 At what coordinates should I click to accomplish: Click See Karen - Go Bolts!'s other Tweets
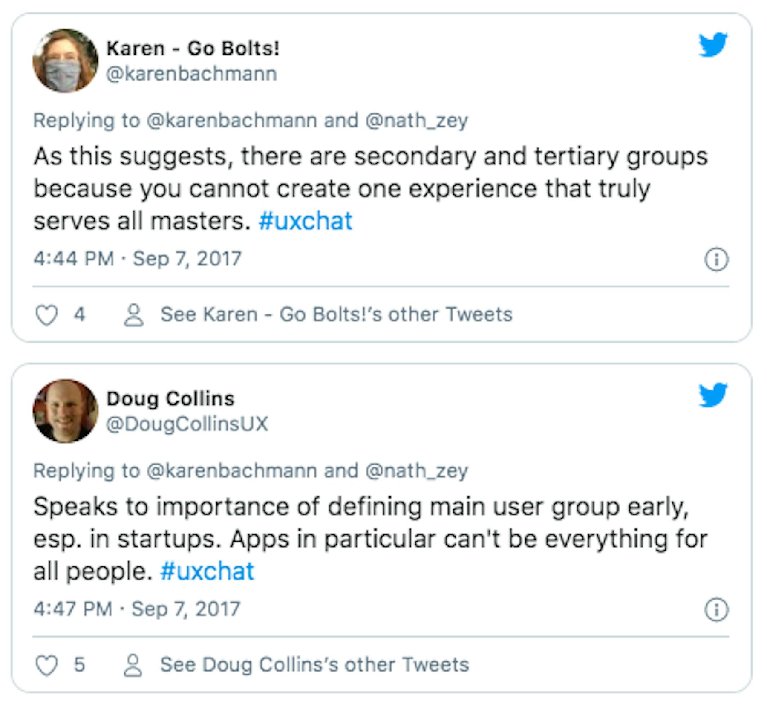pyautogui.click(x=337, y=314)
